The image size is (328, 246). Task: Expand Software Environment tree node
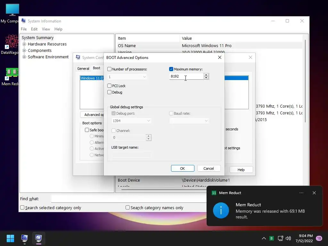24,57
